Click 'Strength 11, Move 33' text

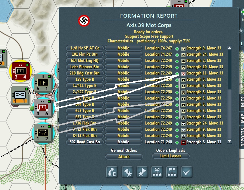click(x=205, y=73)
